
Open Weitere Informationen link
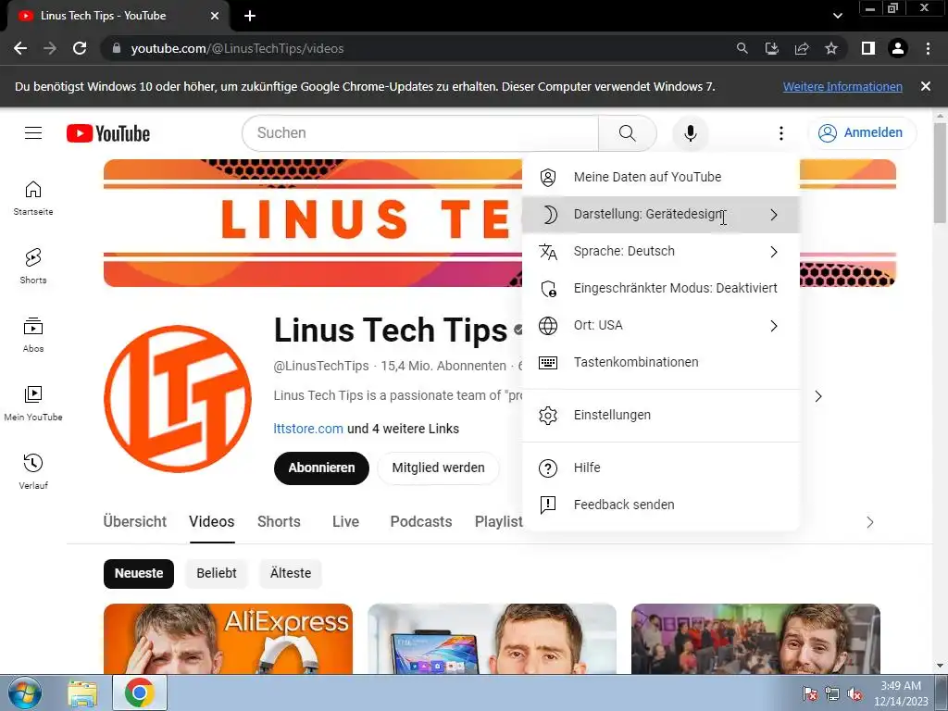[842, 86]
